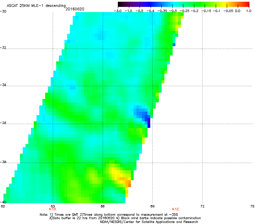Click the longitude label 75
Image resolution: width=255 pixels, height=224 pixels.
(252, 206)
